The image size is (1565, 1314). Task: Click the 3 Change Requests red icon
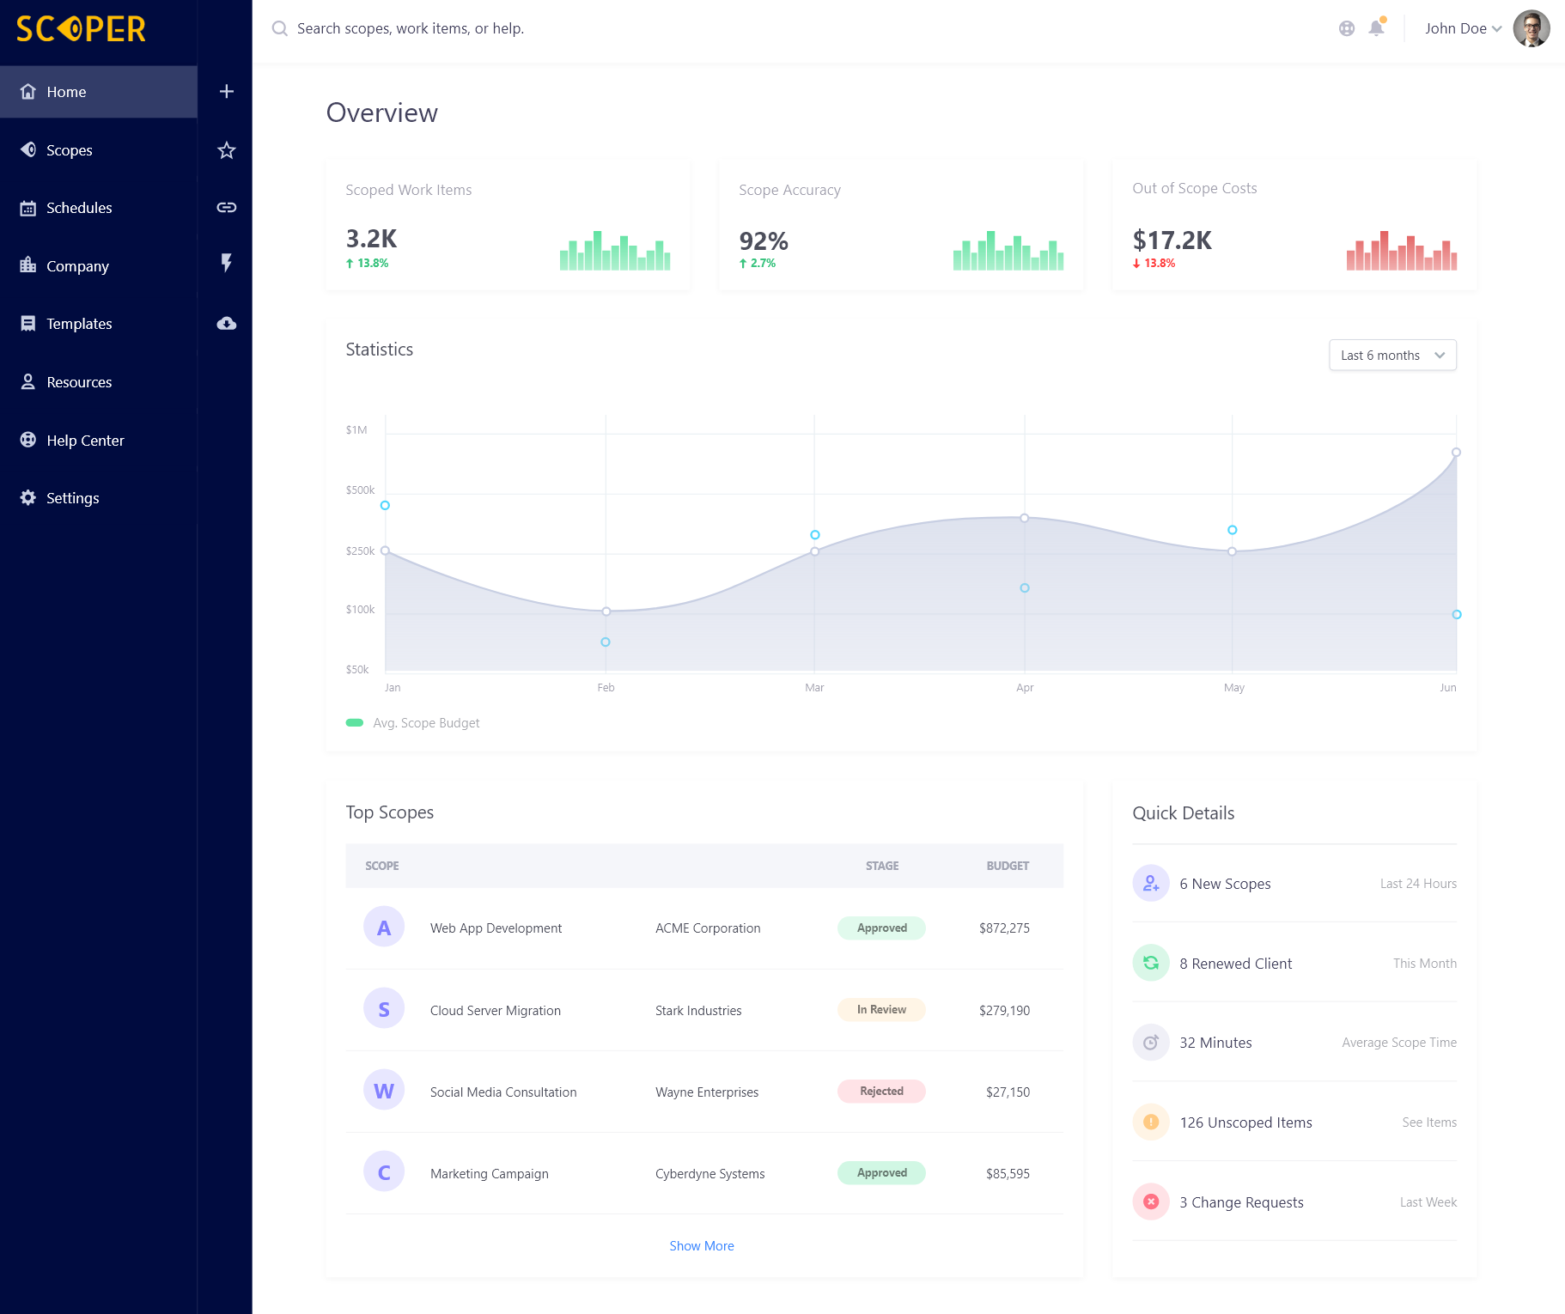pos(1151,1201)
